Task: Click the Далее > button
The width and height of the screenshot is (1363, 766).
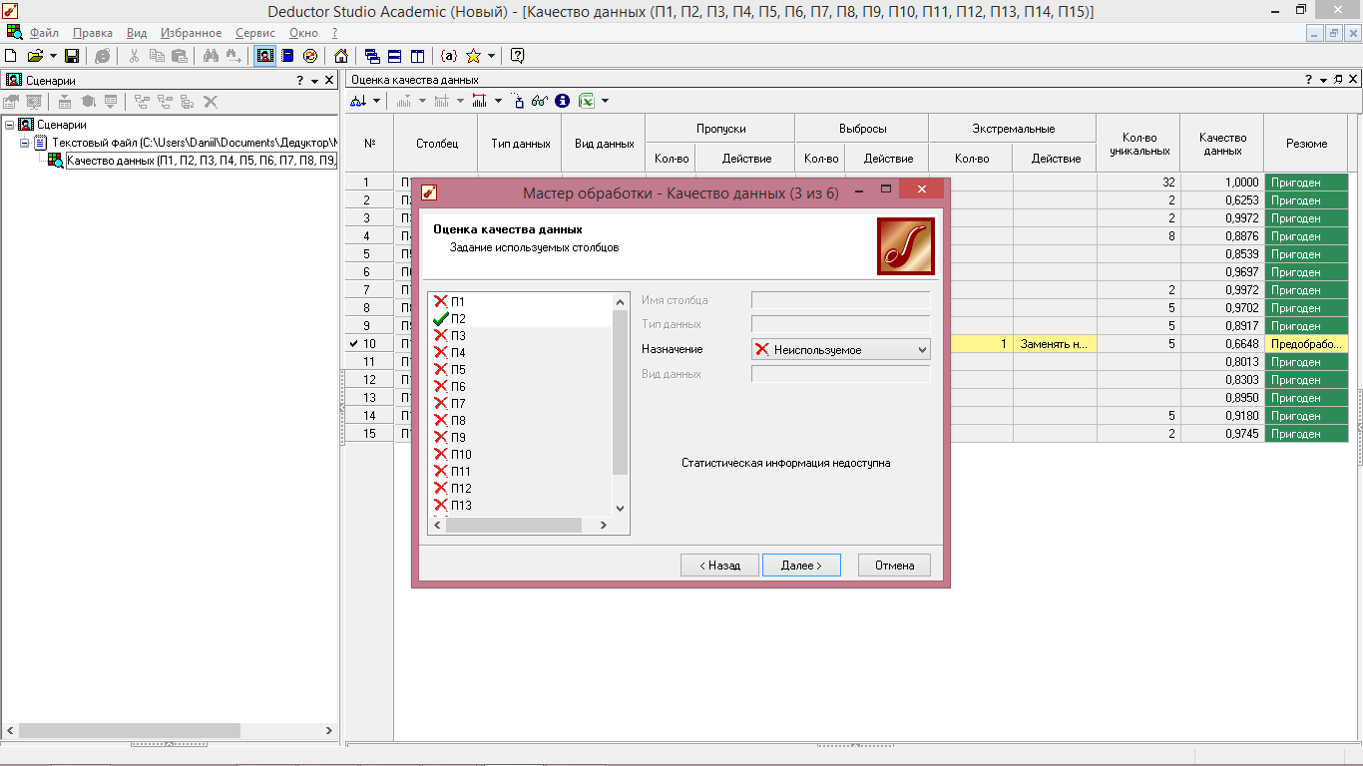Action: 801,566
